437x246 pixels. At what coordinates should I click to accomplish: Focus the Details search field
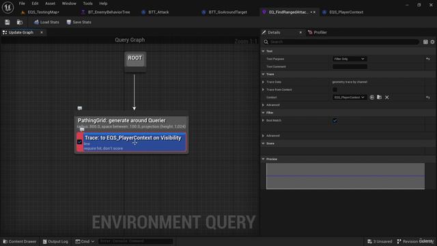coord(341,42)
